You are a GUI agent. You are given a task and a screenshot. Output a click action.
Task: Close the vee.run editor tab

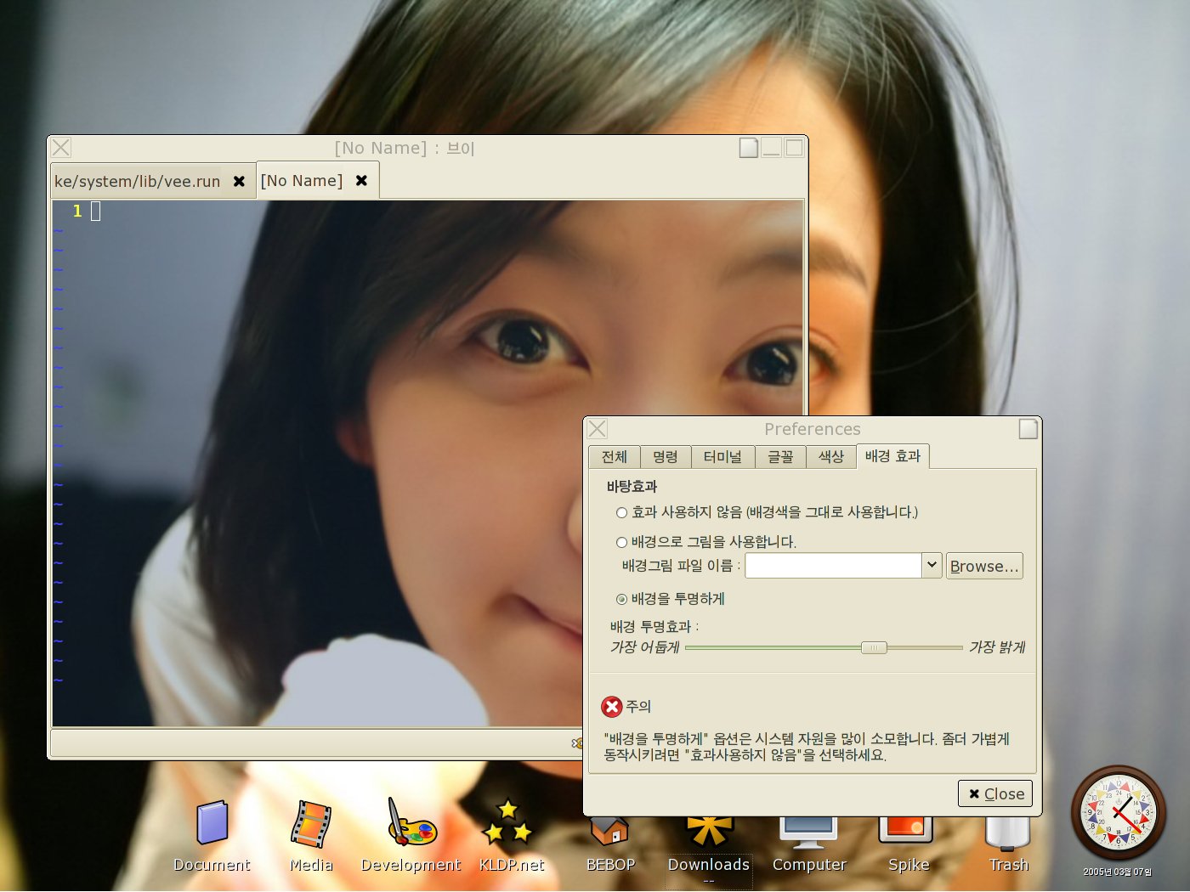point(239,182)
